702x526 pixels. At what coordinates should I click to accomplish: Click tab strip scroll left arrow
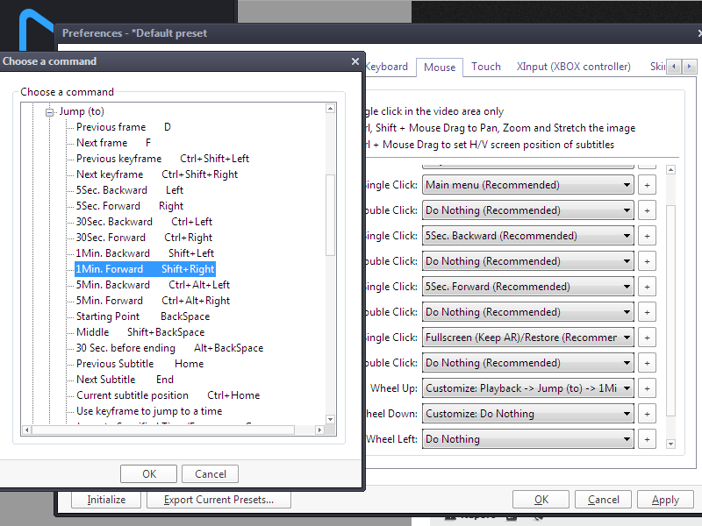point(674,67)
